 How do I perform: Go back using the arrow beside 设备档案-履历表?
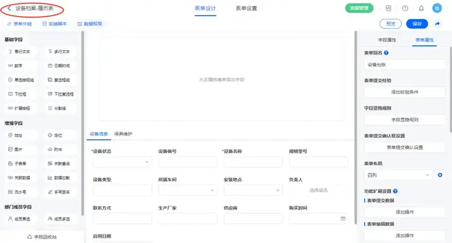click(9, 8)
